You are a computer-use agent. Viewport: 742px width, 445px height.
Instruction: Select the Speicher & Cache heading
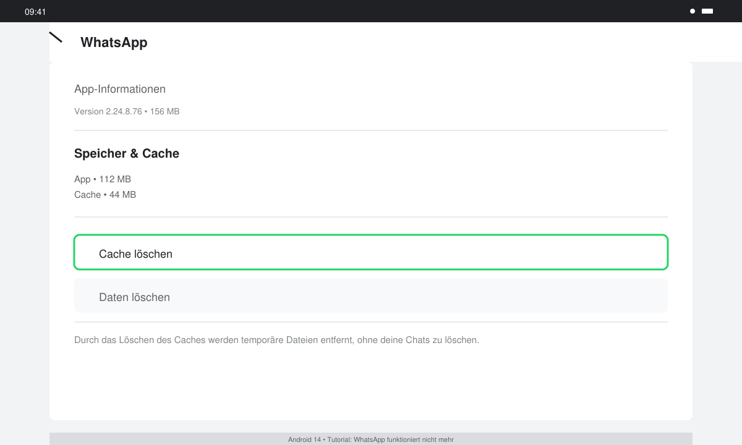(127, 153)
